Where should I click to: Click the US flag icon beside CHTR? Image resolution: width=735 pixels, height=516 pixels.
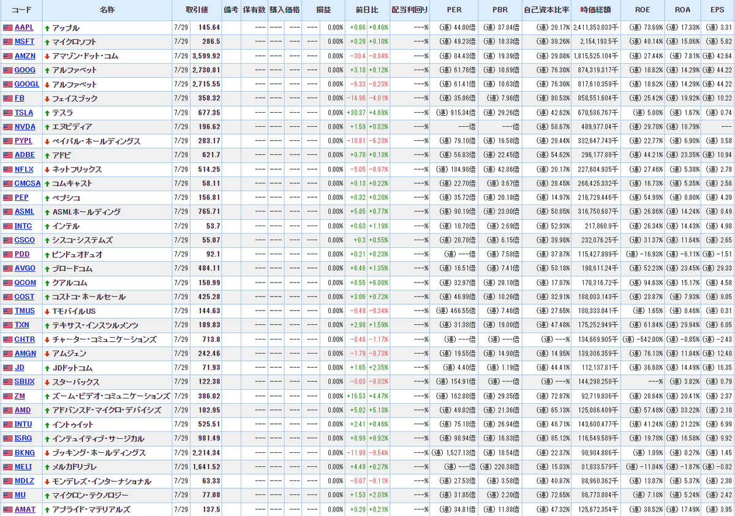[x=7, y=339]
